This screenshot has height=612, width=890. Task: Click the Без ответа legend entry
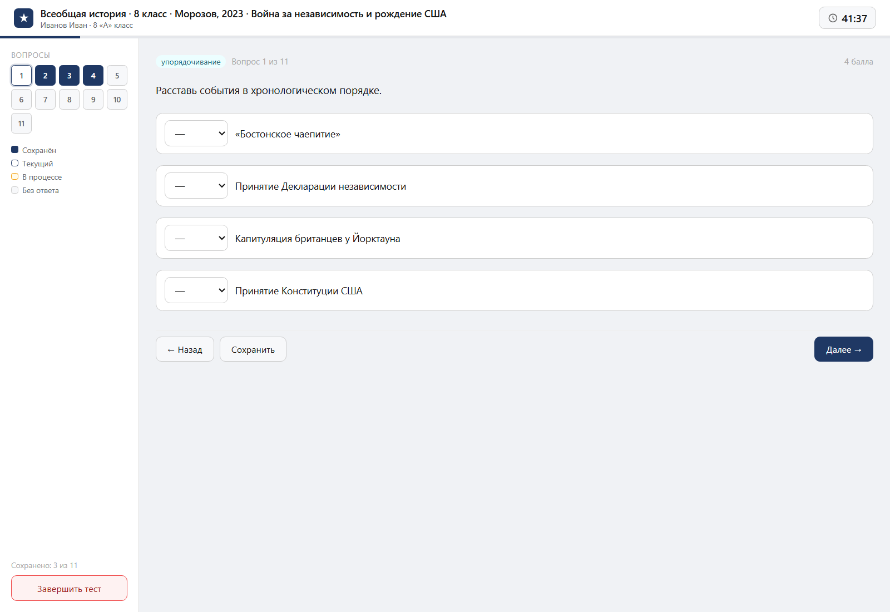coord(35,190)
